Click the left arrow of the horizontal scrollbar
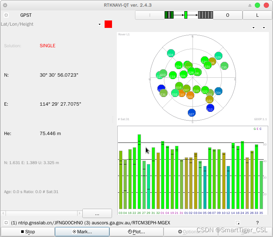The height and width of the screenshot is (237, 273). coord(3,213)
